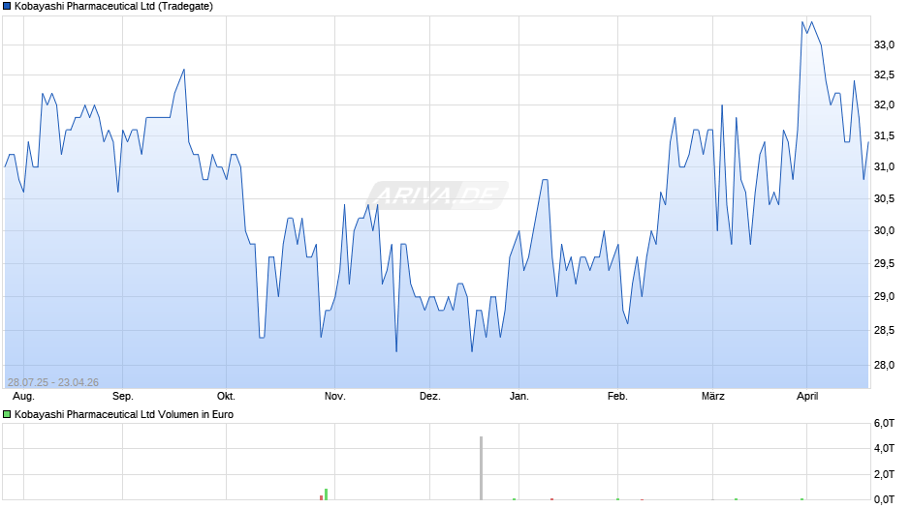Viewport: 911px width, 509px height.
Task: Click the 'Jan.' month label
Action: (518, 397)
